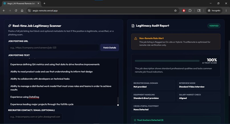Click the Salary Market Check 'Aligned' value
Screen dimensions: 230x124
click(x=183, y=98)
